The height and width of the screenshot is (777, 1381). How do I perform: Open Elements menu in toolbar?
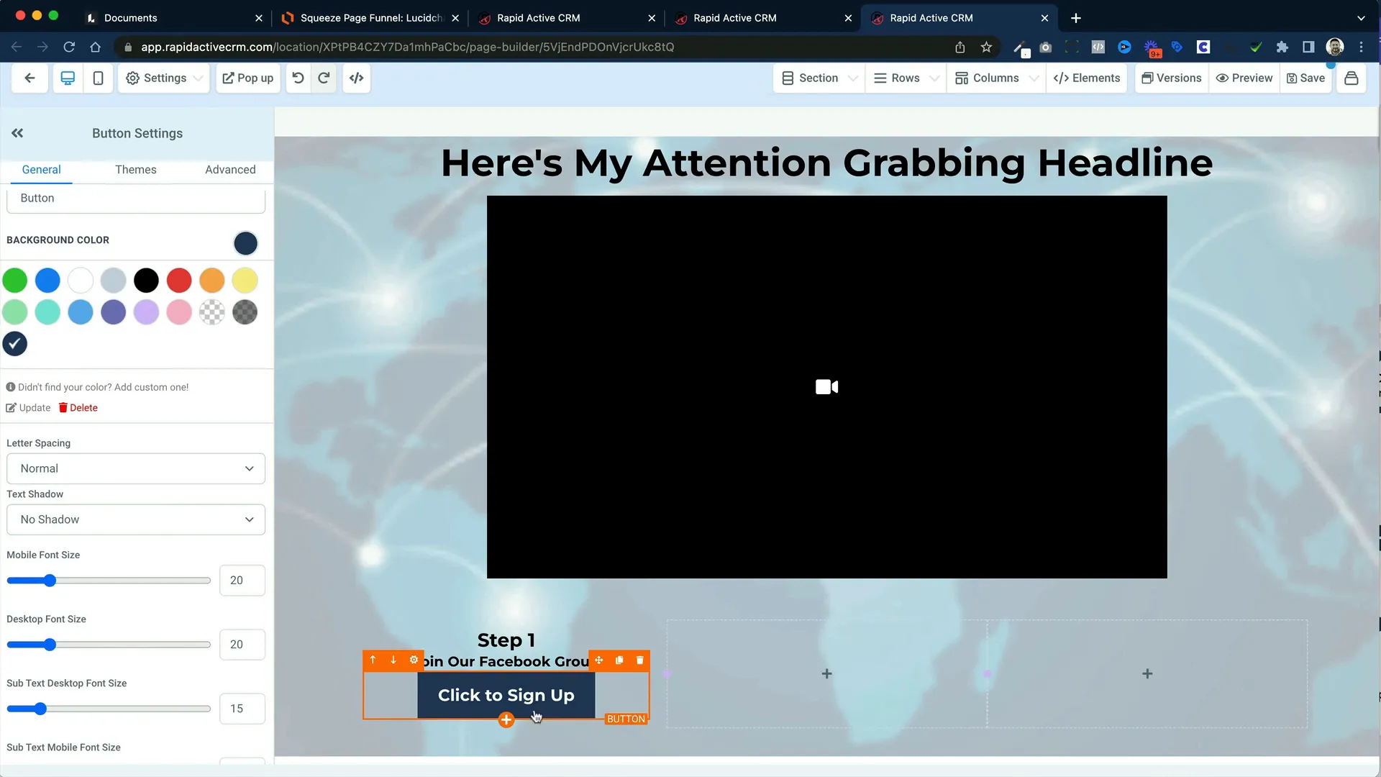point(1087,78)
